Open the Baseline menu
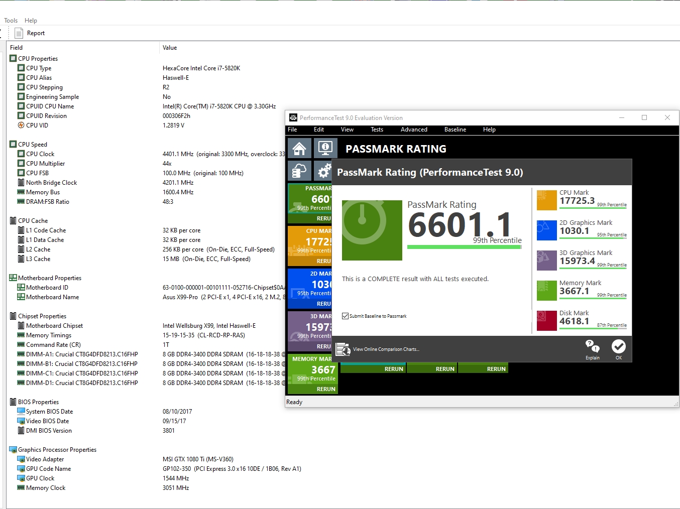The width and height of the screenshot is (680, 509). pos(455,130)
